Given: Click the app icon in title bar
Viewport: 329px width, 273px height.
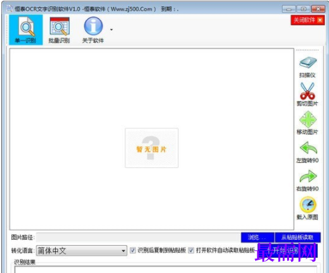Looking at the screenshot, I should (9, 9).
